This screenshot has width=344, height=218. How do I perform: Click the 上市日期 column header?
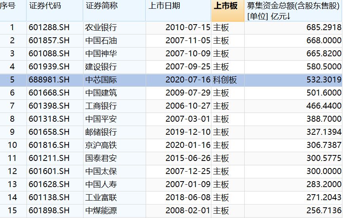pos(179,11)
